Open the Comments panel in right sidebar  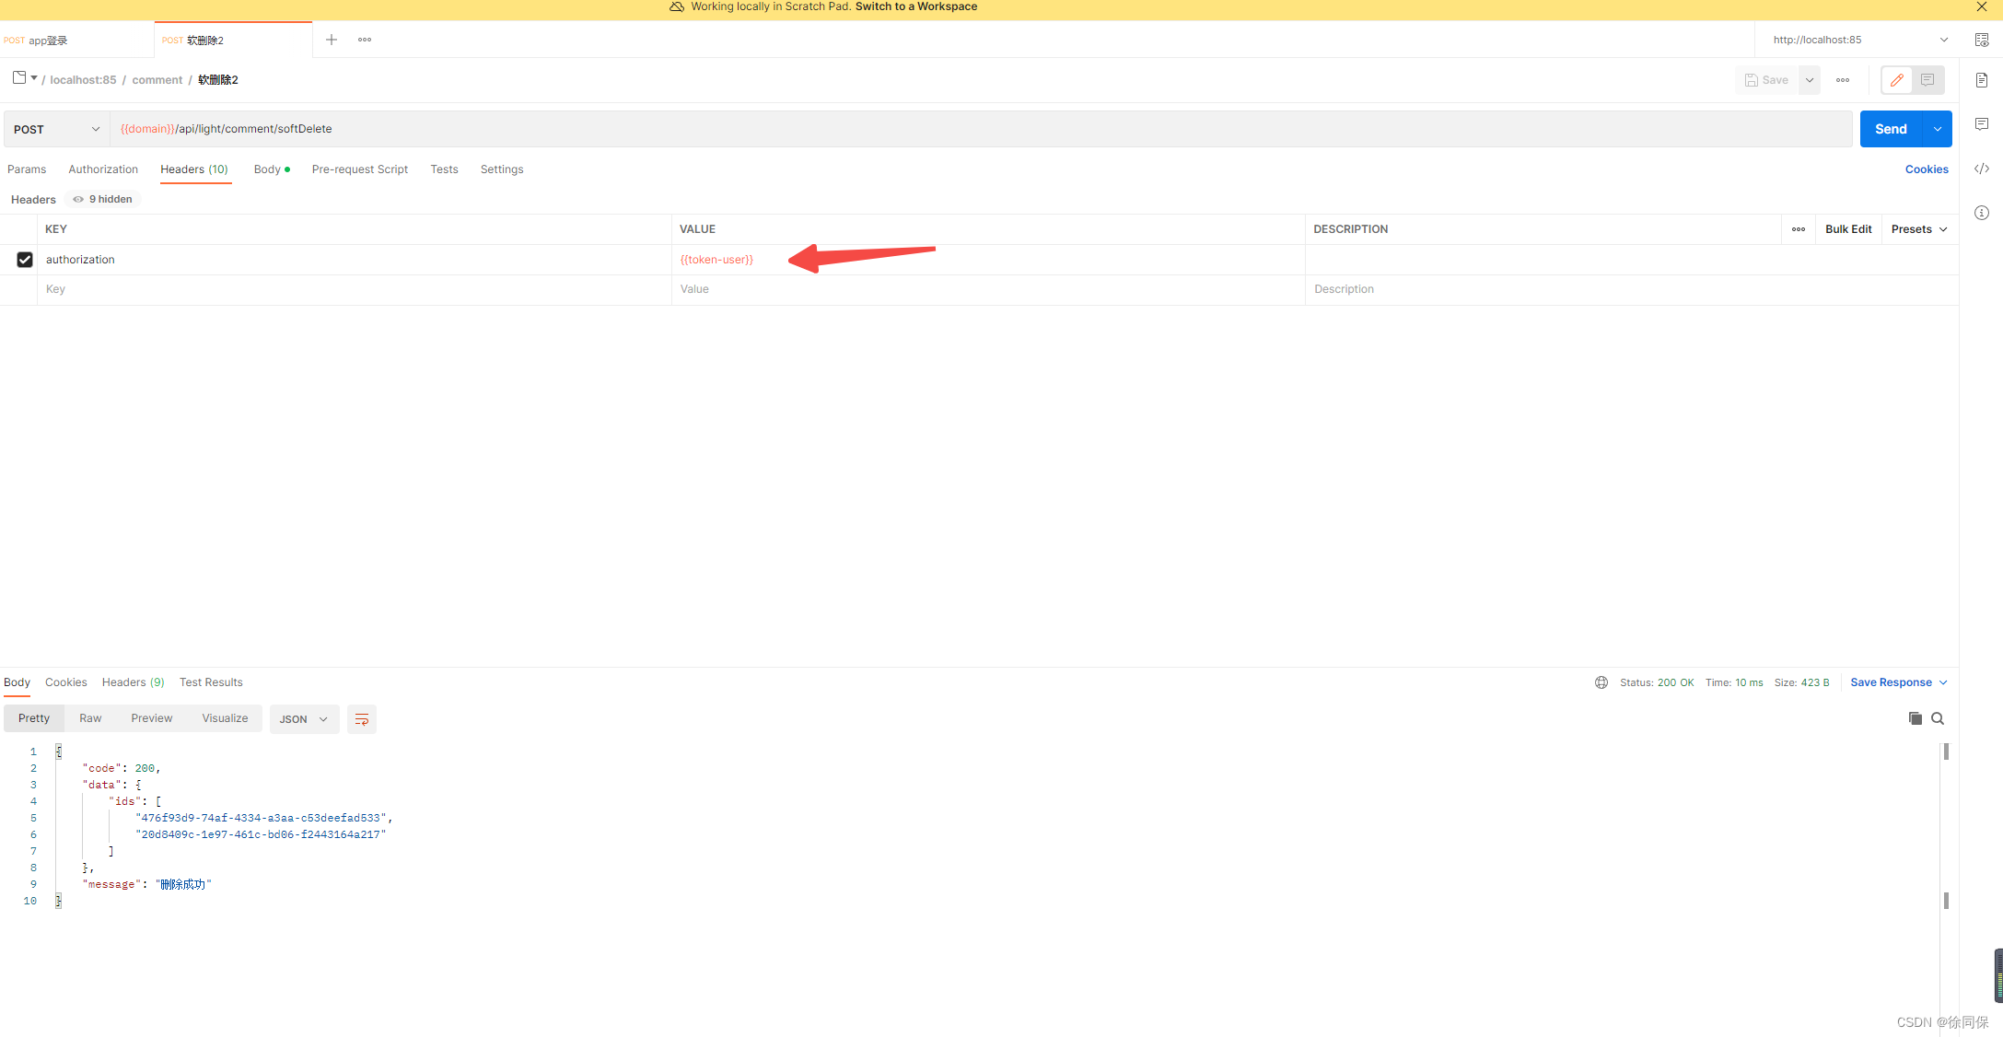pyautogui.click(x=1982, y=124)
